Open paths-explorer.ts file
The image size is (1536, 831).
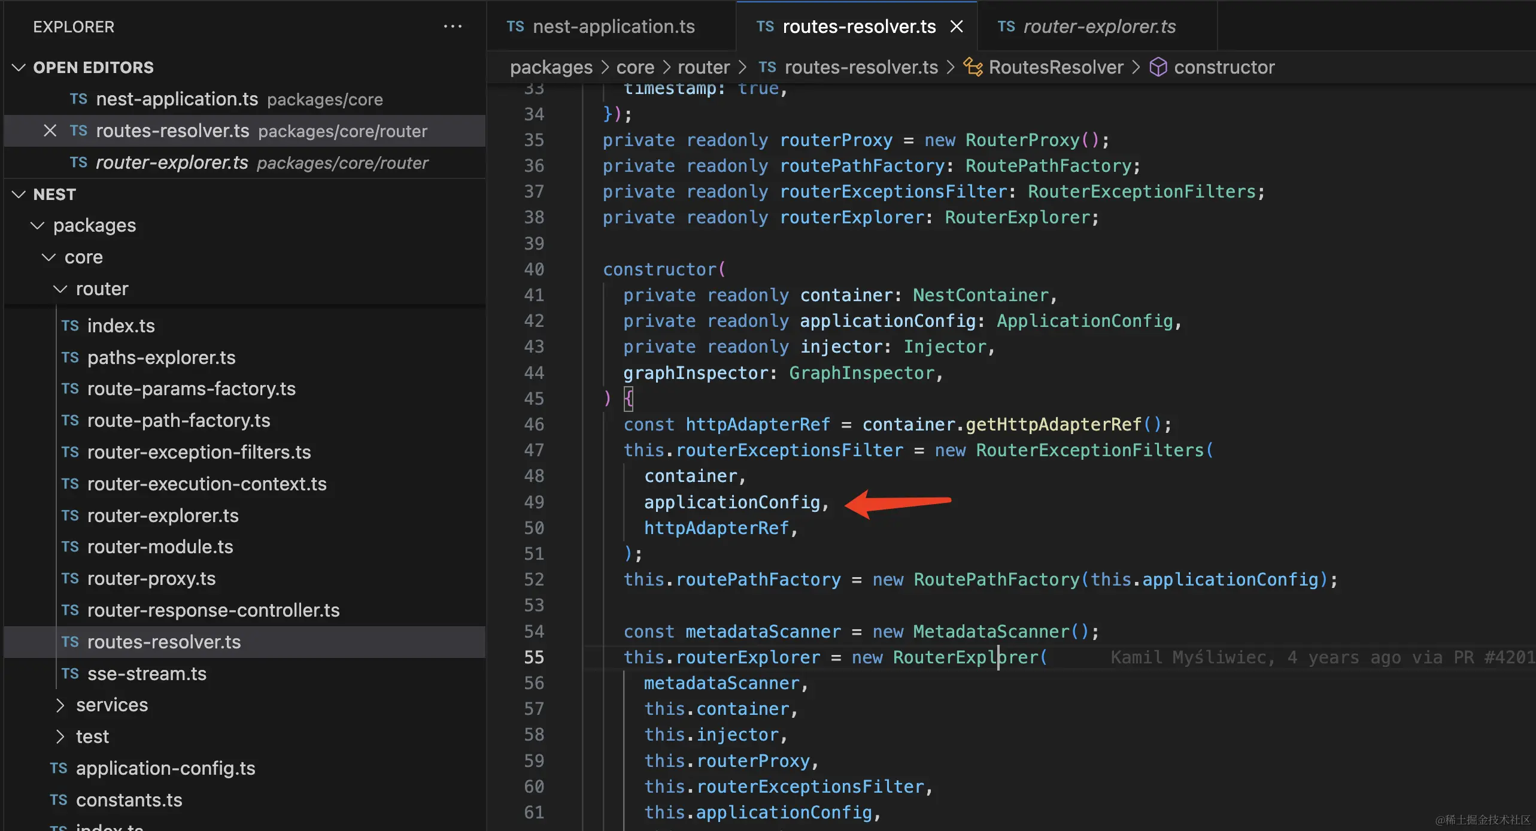162,357
